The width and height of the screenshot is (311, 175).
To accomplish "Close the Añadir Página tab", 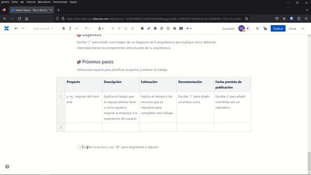I will click(x=51, y=10).
